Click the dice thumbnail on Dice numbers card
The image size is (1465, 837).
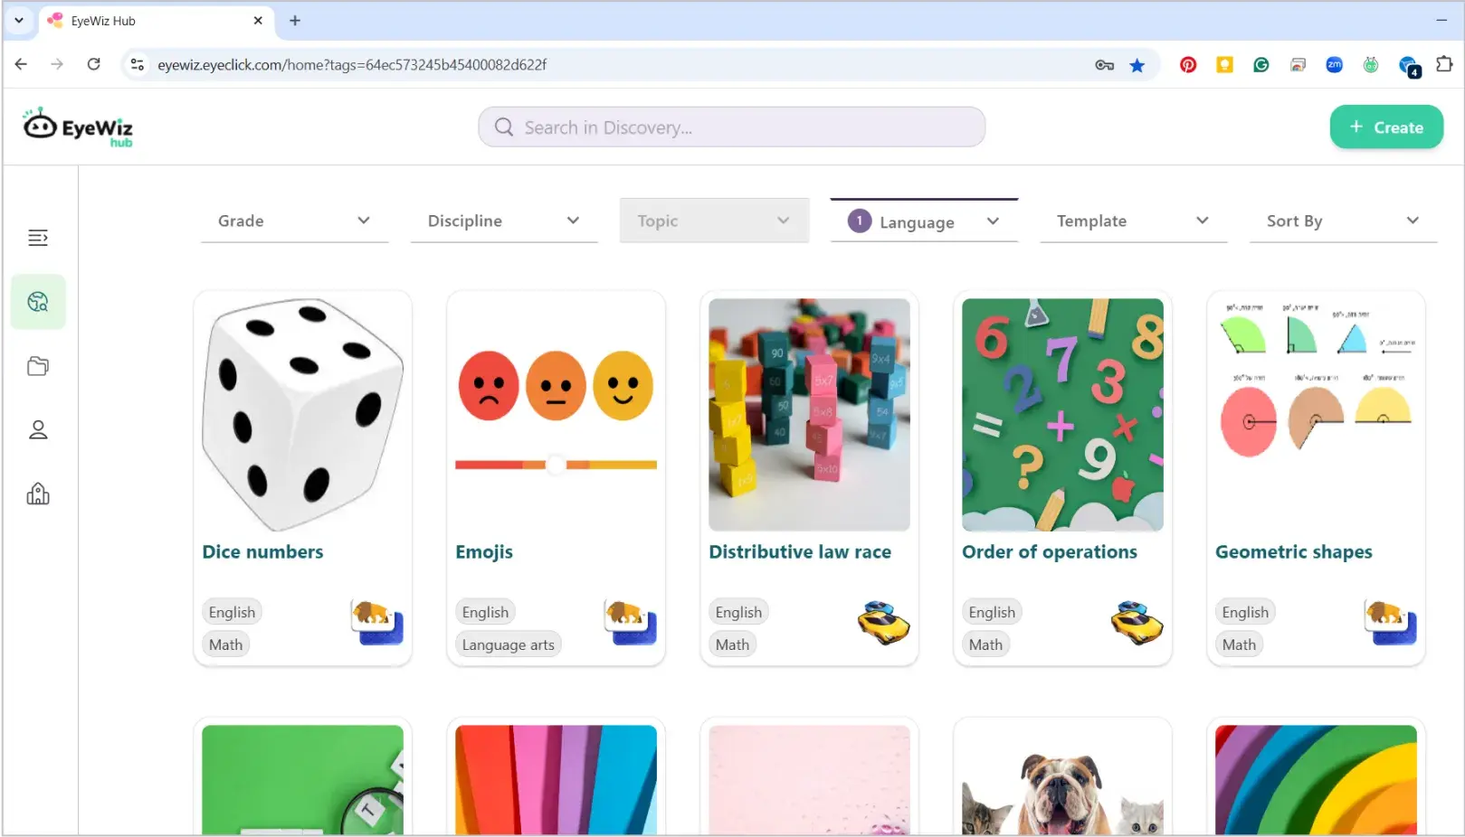301,415
